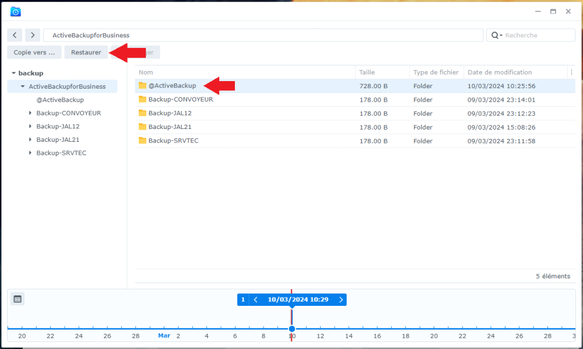
Task: Click the Backup-CONVOYEUR folder icon in list
Action: [142, 99]
